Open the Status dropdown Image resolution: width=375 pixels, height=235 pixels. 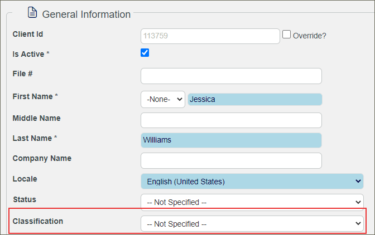tap(252, 202)
